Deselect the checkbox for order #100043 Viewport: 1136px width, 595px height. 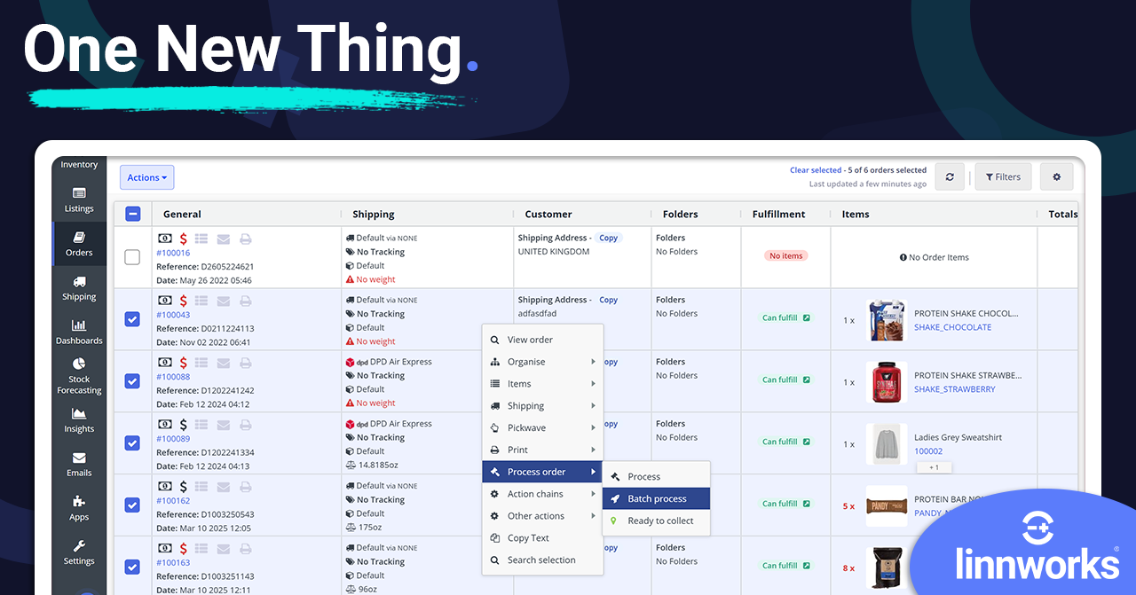pos(132,318)
